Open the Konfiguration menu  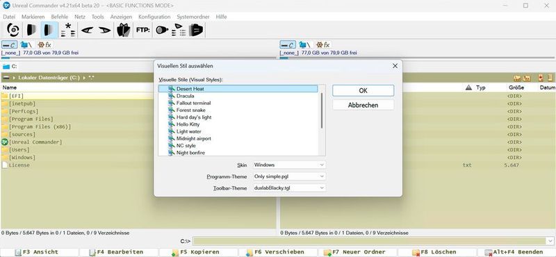(154, 17)
